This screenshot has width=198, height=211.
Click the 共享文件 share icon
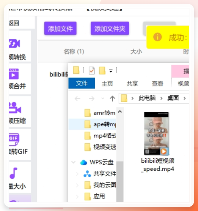tap(87, 174)
